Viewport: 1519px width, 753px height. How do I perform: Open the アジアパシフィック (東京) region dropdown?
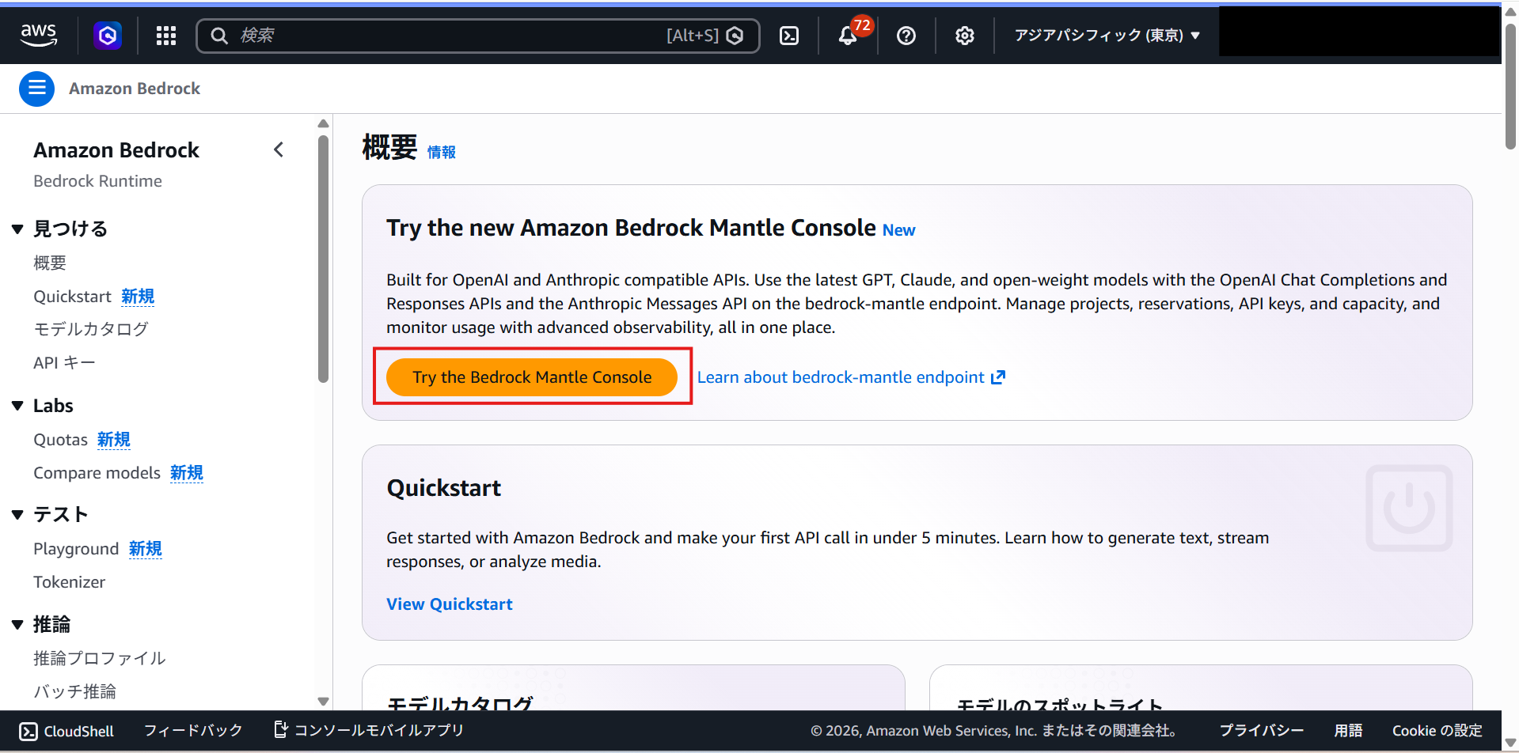[1107, 36]
